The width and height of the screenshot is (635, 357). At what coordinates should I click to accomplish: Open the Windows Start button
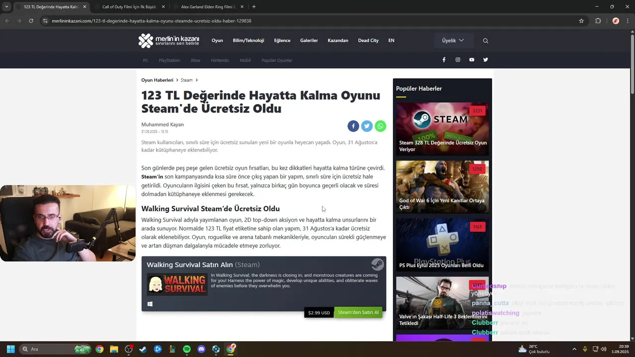[10, 349]
